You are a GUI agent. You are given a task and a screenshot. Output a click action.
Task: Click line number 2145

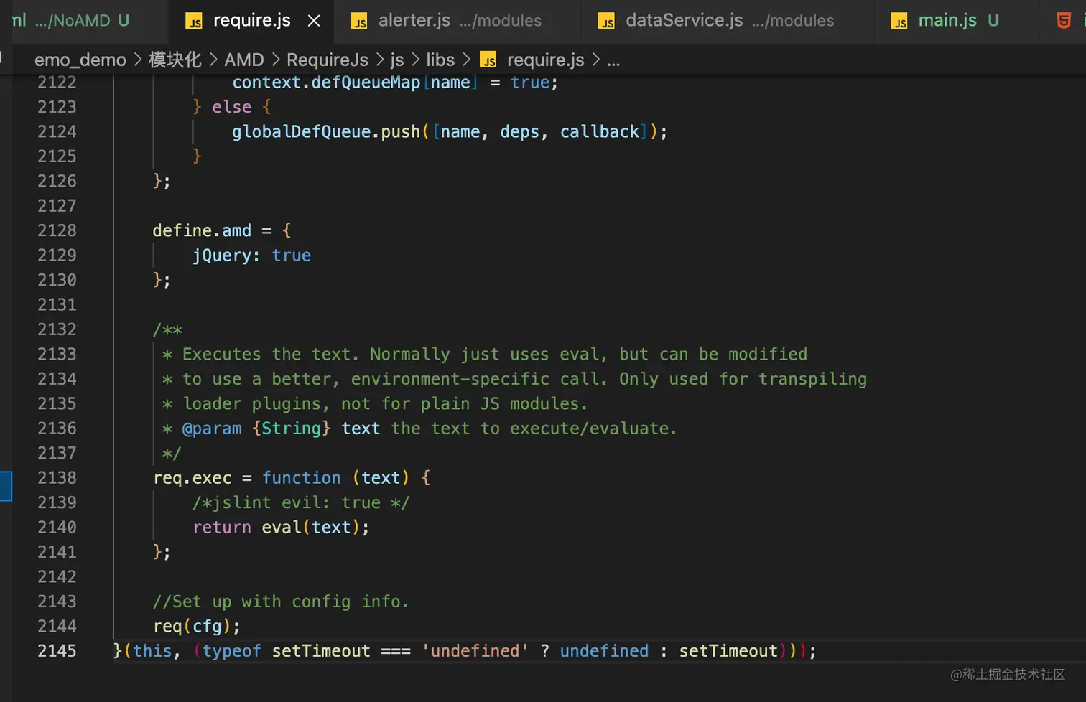[x=57, y=651]
